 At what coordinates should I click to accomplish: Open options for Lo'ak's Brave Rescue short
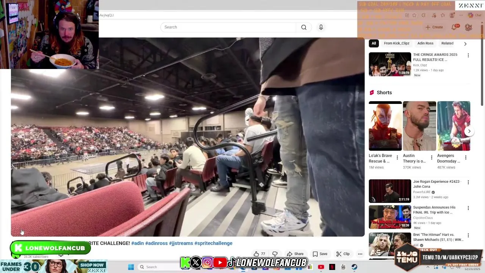(x=397, y=157)
